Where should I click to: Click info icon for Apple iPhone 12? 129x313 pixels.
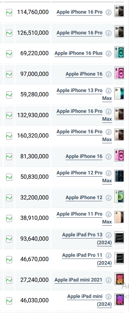click(x=108, y=198)
